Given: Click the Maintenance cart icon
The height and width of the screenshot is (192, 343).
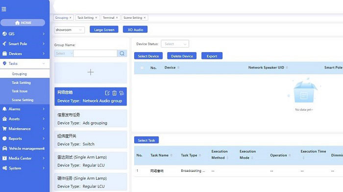Looking at the screenshot, I should (4, 129).
